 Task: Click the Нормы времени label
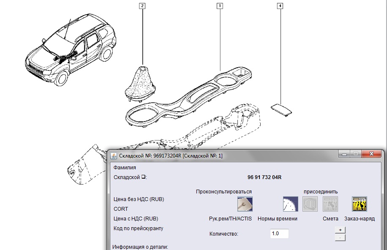(x=278, y=219)
